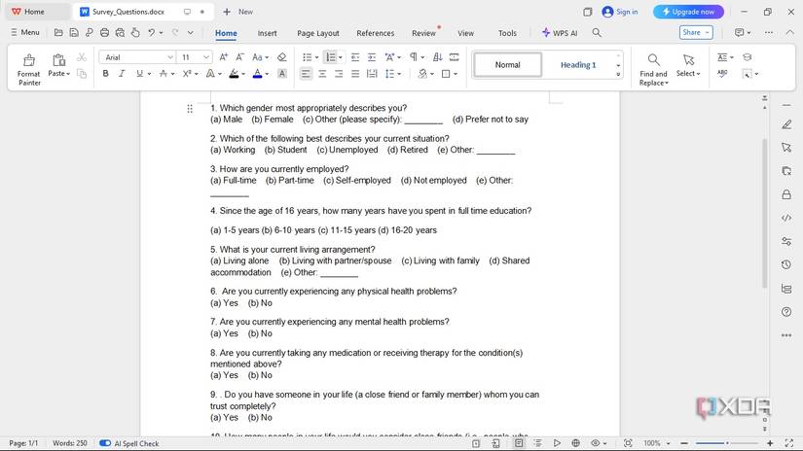Switch to Survey_Questions.docx tab
The width and height of the screenshot is (803, 451).
pyautogui.click(x=128, y=12)
